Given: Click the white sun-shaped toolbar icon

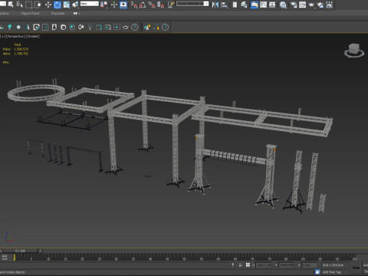Looking at the screenshot, I should tap(18, 27).
